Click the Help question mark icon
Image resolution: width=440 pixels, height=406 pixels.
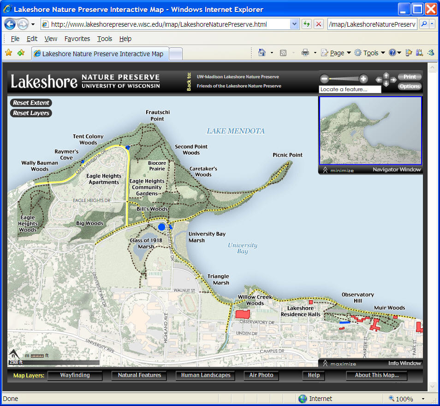tap(392, 52)
